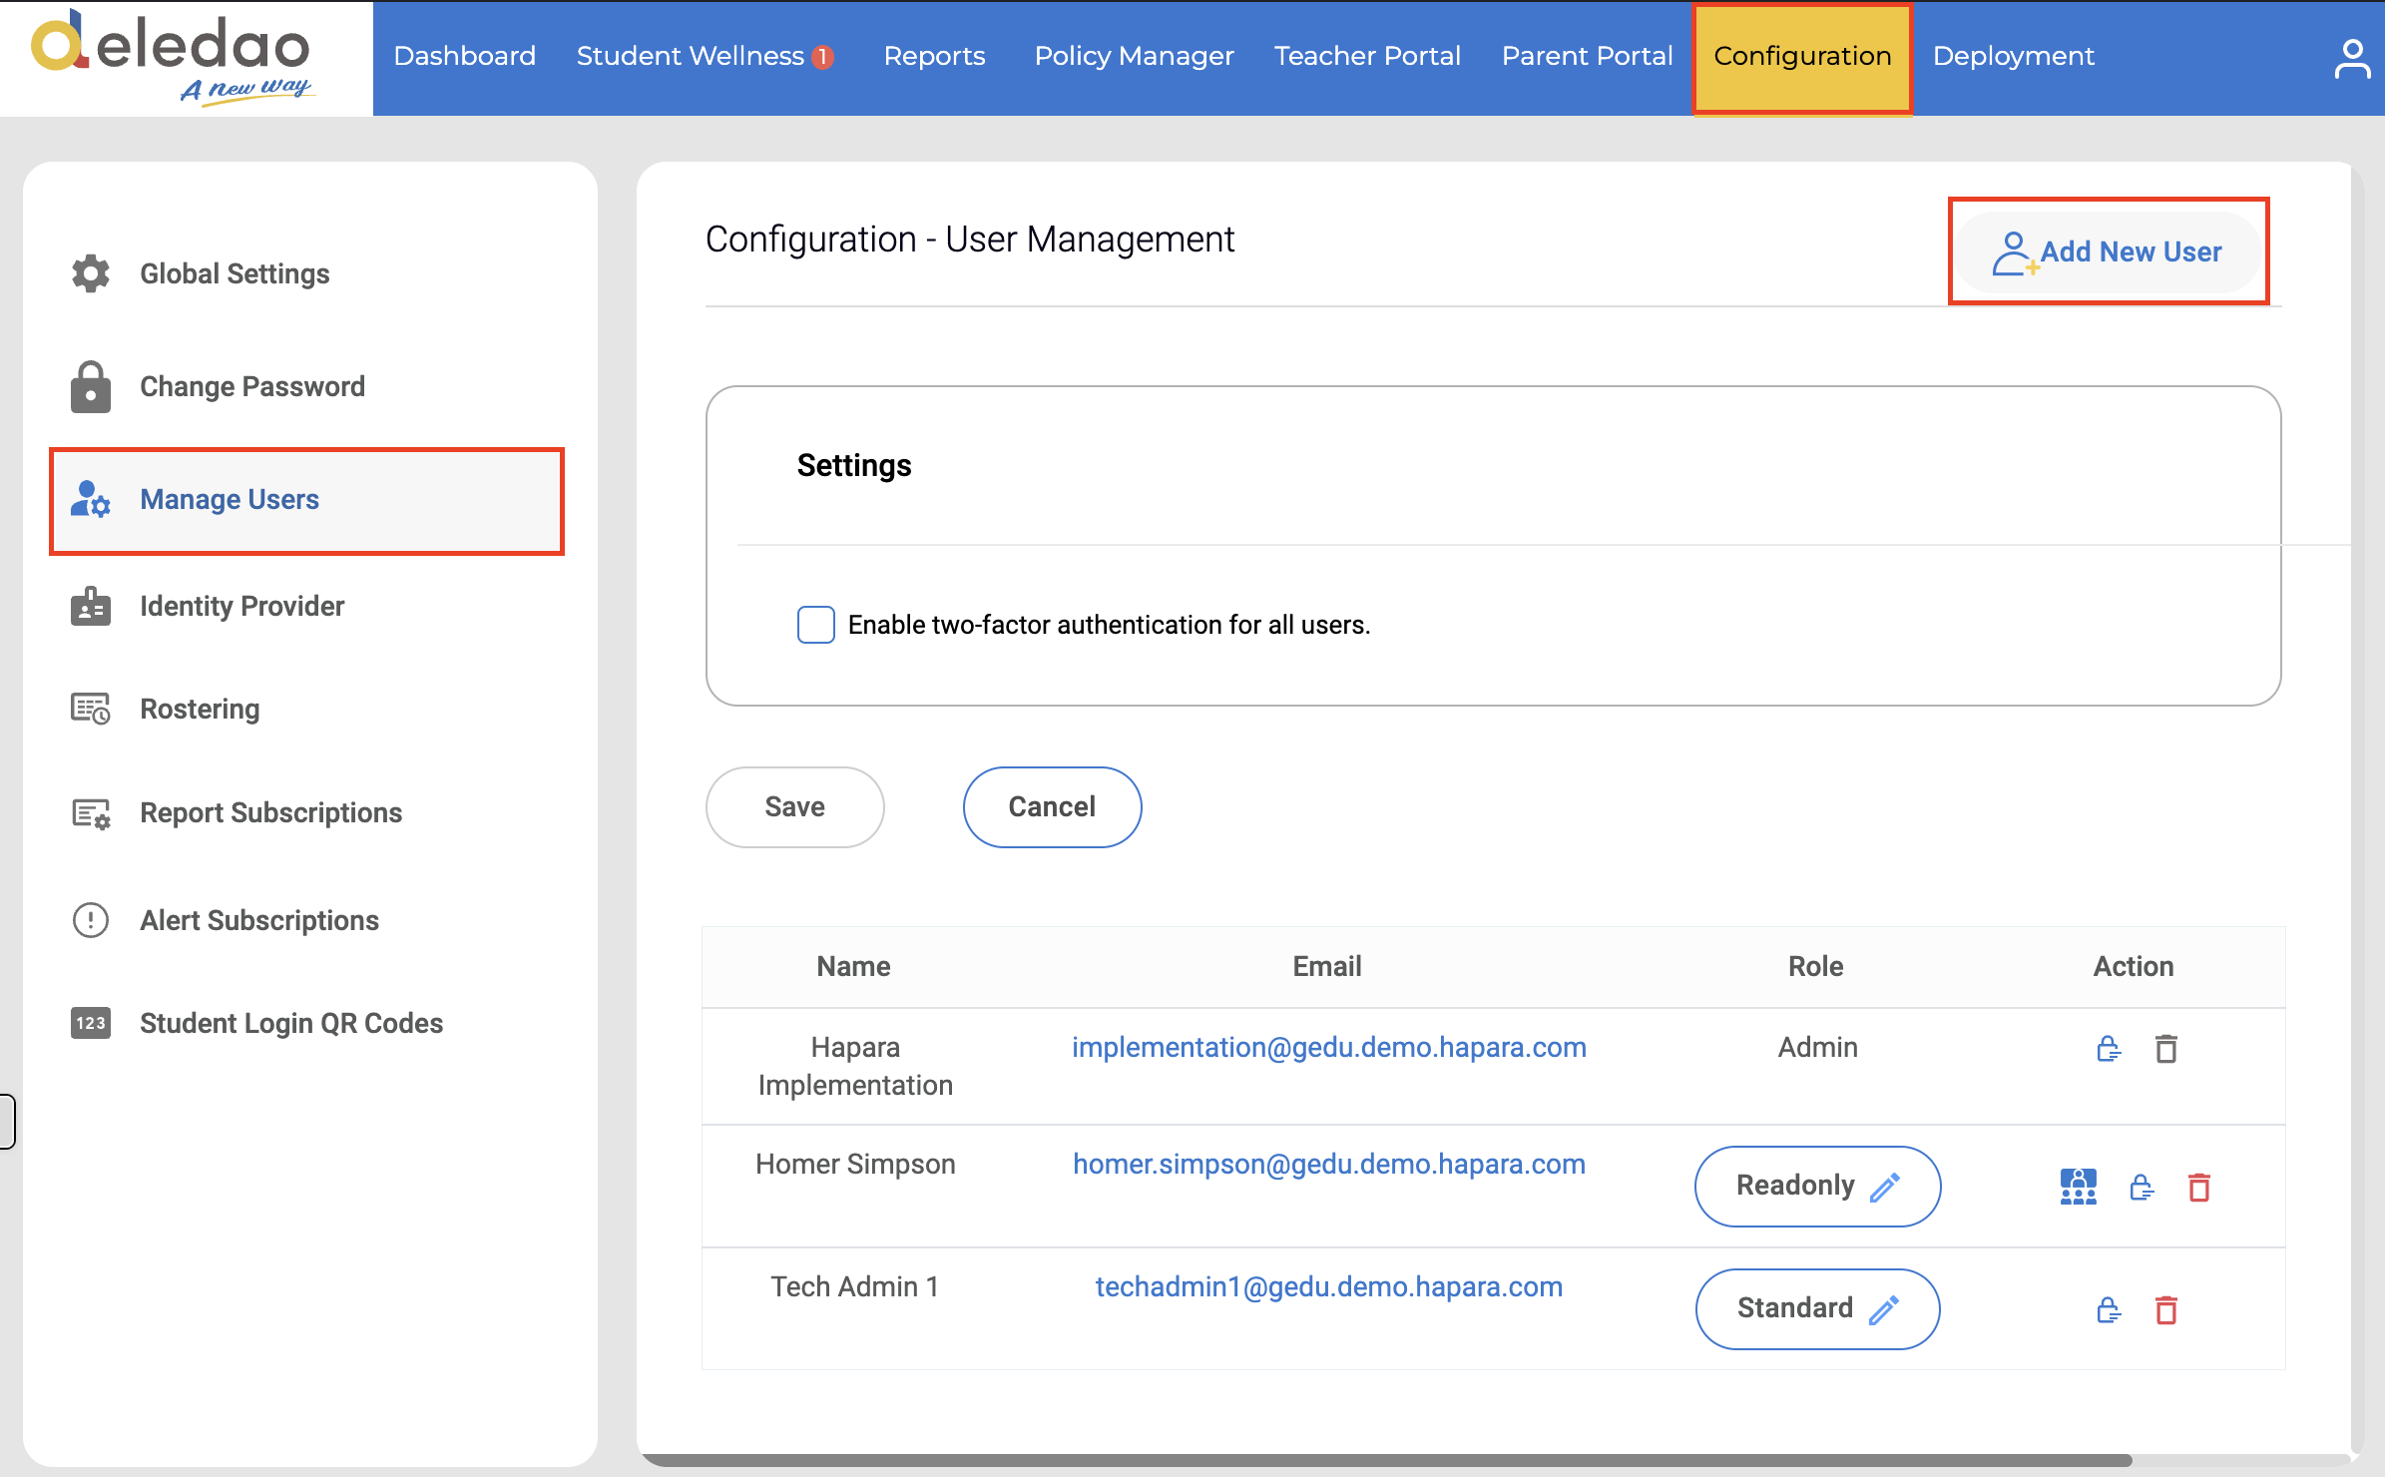Open the Dashboard tab
Viewport: 2385px width, 1477px height.
point(464,57)
